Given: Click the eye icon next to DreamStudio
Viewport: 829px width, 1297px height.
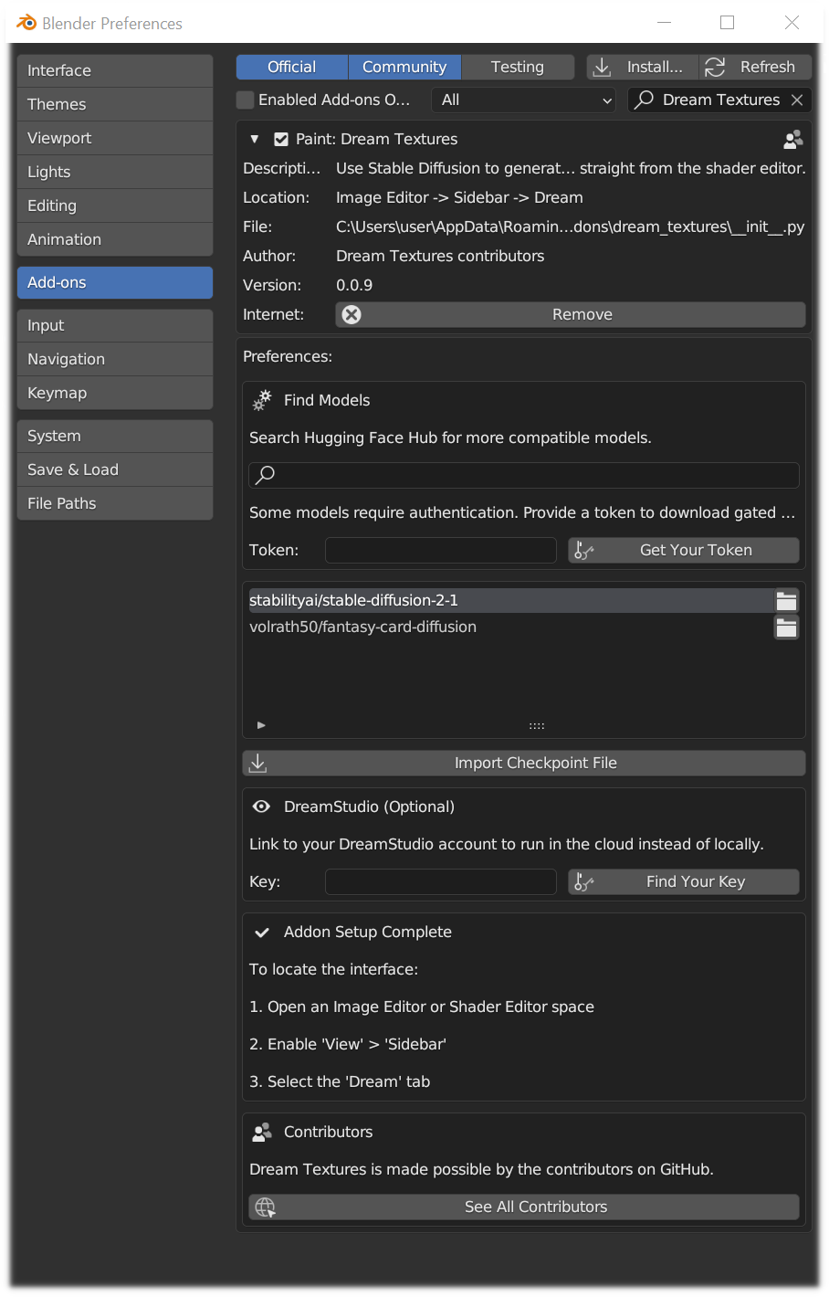Looking at the screenshot, I should (x=261, y=807).
